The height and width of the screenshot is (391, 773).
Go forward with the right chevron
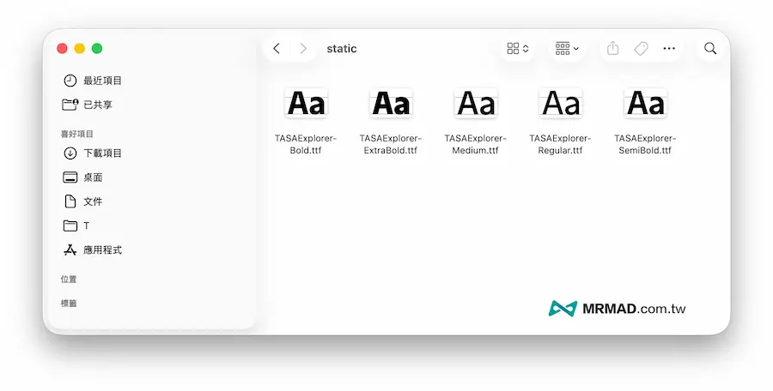pyautogui.click(x=303, y=48)
